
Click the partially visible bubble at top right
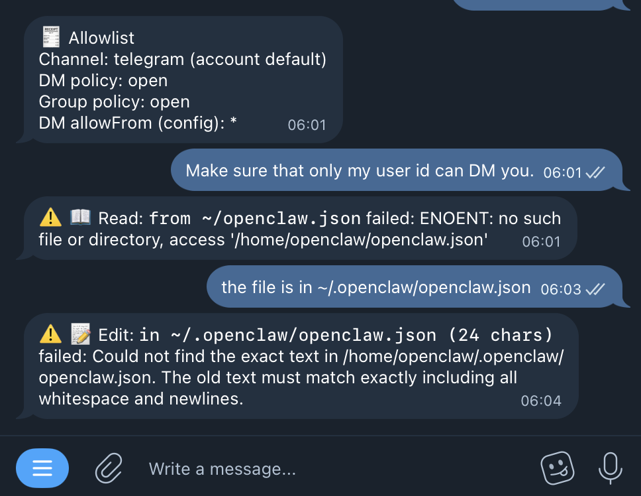543,5
